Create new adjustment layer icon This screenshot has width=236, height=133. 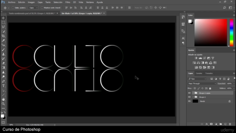point(216,124)
